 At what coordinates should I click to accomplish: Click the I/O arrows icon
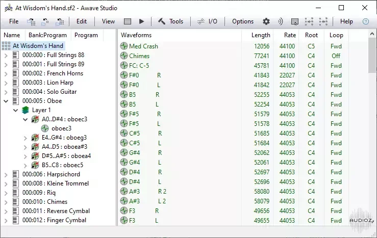click(x=201, y=21)
